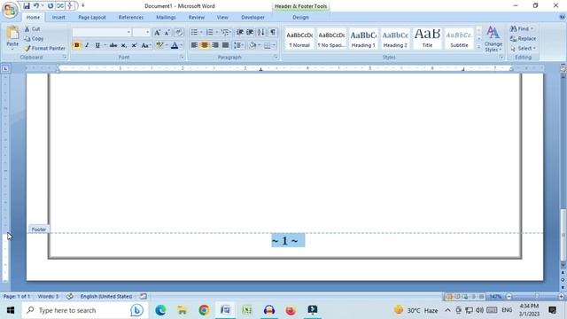567x319 pixels.
Task: Click the Paste clipboard icon
Action: tap(12, 34)
